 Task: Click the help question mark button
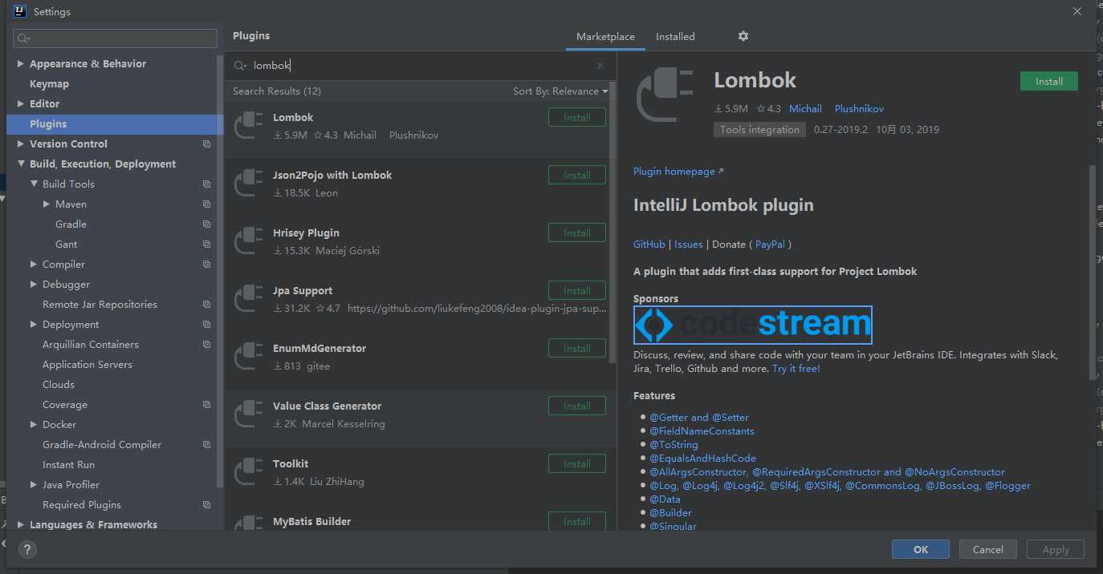(27, 550)
